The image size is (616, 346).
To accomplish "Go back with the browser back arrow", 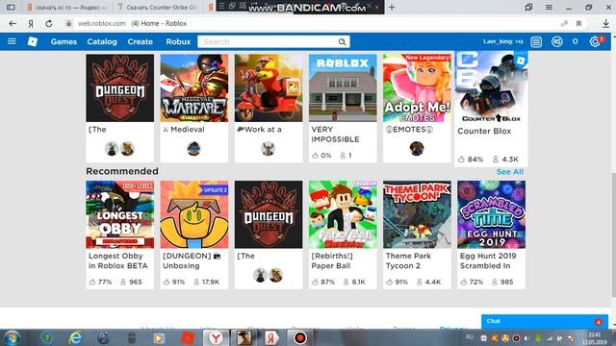I will [13, 23].
